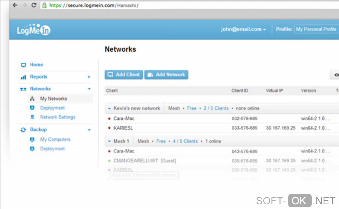Click the Reports bar chart icon
The width and height of the screenshot is (339, 209).
[x=23, y=77]
